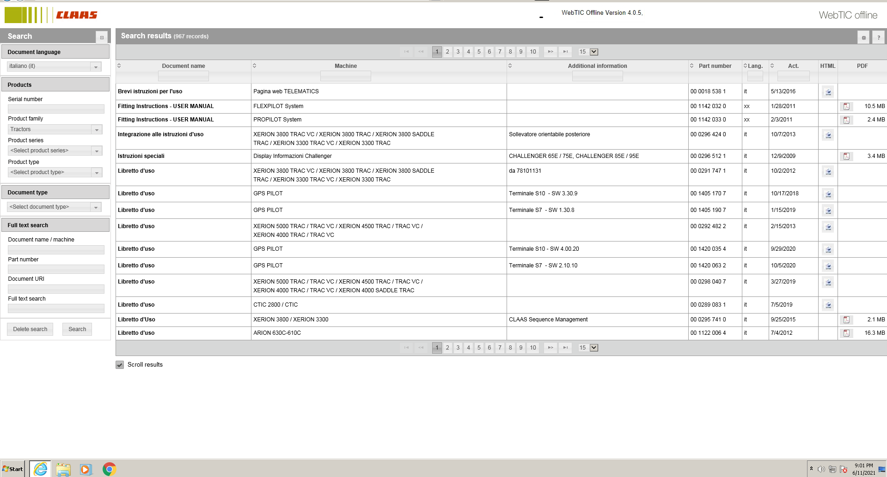887x477 pixels.
Task: Go to page 10 in top pager
Action: 533,52
